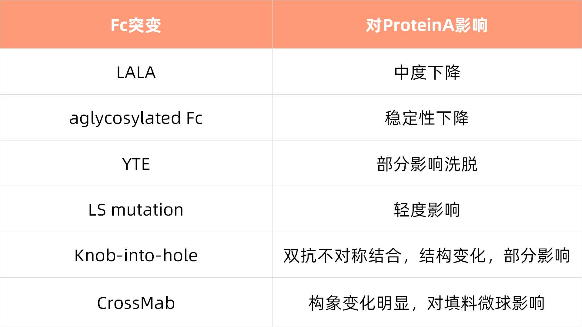Select the 对ProteinA影响 header cell
Screen dimensions: 582x327
tap(427, 24)
